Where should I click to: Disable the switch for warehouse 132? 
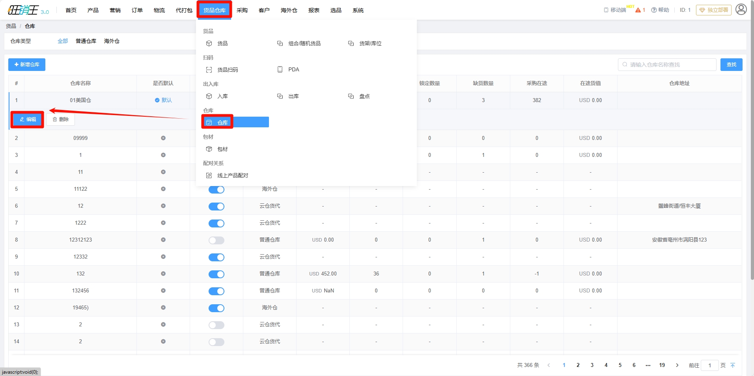[216, 274]
